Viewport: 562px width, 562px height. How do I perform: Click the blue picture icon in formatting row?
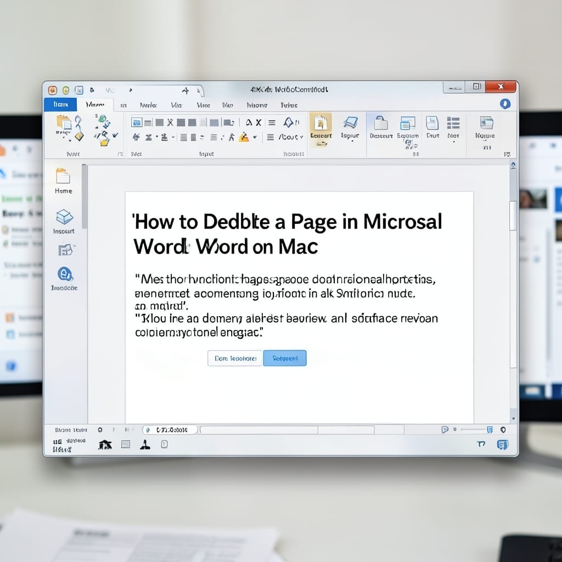click(x=137, y=122)
